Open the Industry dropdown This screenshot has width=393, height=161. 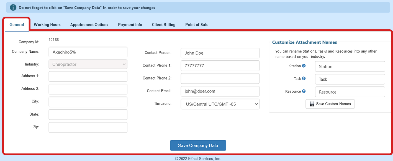[88, 64]
